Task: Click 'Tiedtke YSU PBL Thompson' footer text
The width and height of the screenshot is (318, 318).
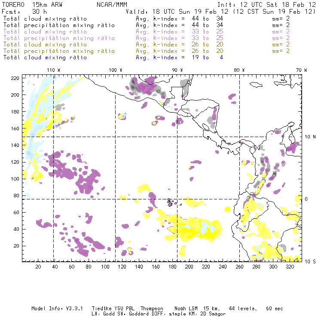Action: tap(128, 309)
